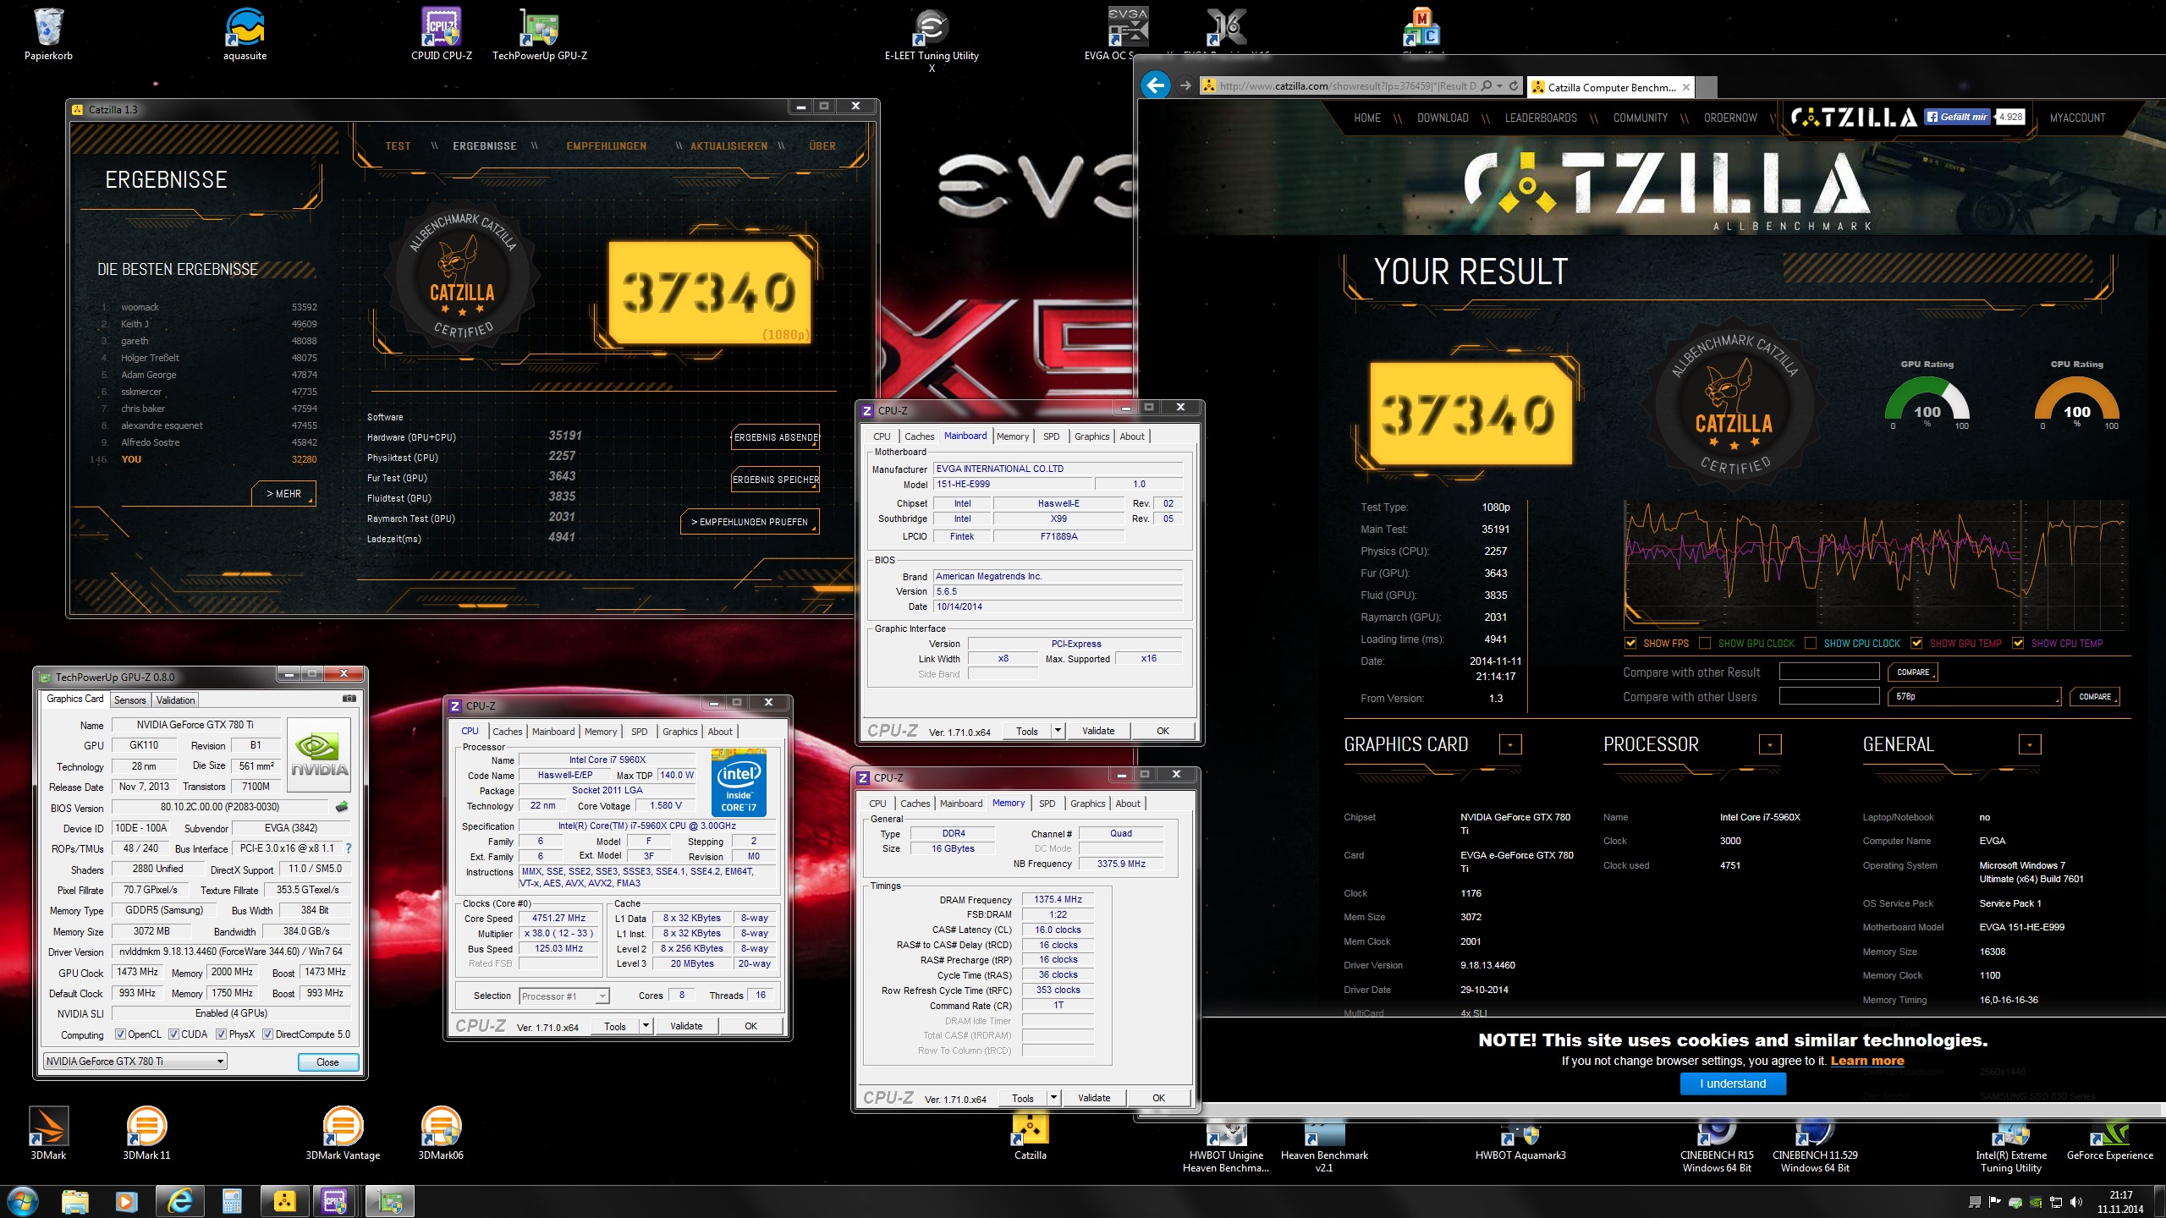Viewport: 2166px width, 1218px height.
Task: Click the Bus Interface question mark in GPU-Z
Action: tap(348, 848)
